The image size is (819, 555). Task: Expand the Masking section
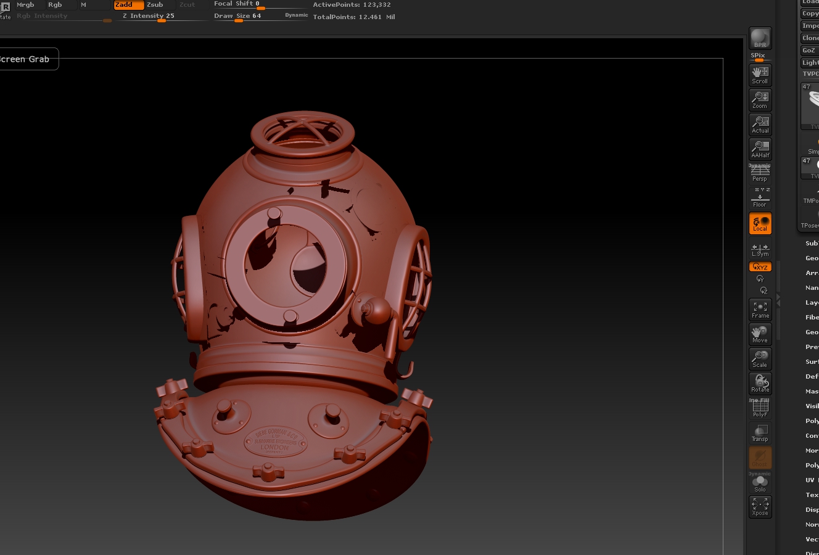pos(812,392)
